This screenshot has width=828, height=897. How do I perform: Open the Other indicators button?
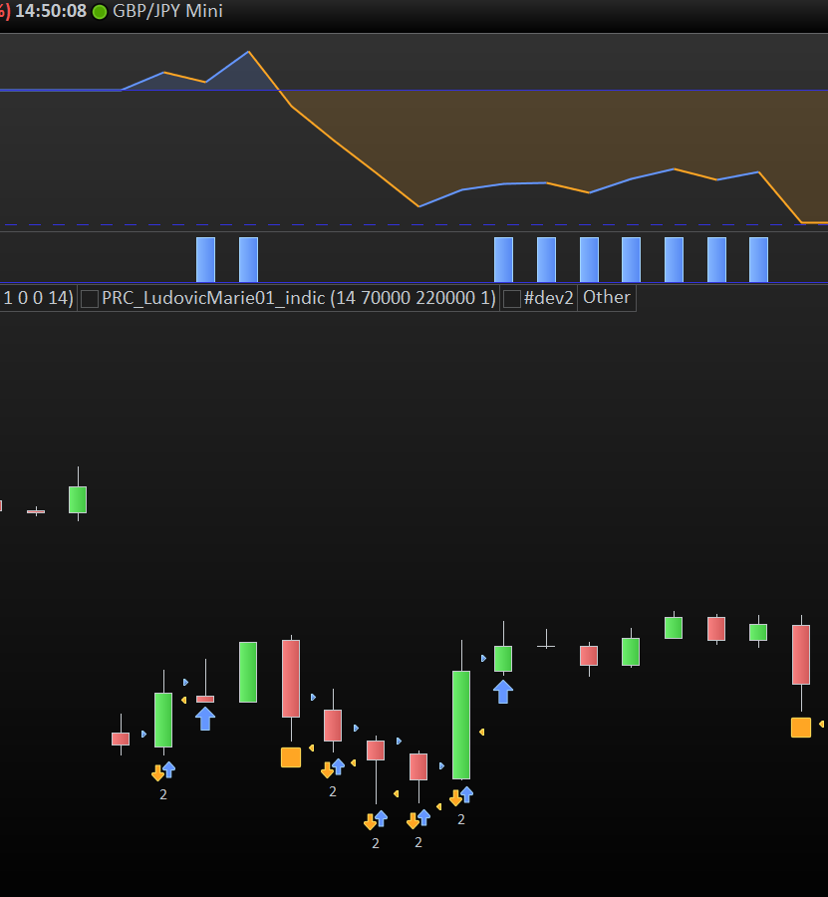pyautogui.click(x=606, y=297)
